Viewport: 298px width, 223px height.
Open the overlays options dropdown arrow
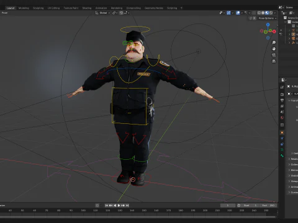point(242,13)
